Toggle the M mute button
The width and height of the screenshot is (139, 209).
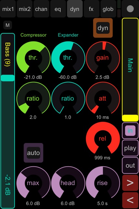(x=7, y=25)
